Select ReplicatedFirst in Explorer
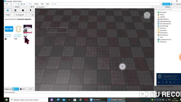Viewport: 181px width, 102px height. pyautogui.click(x=164, y=19)
